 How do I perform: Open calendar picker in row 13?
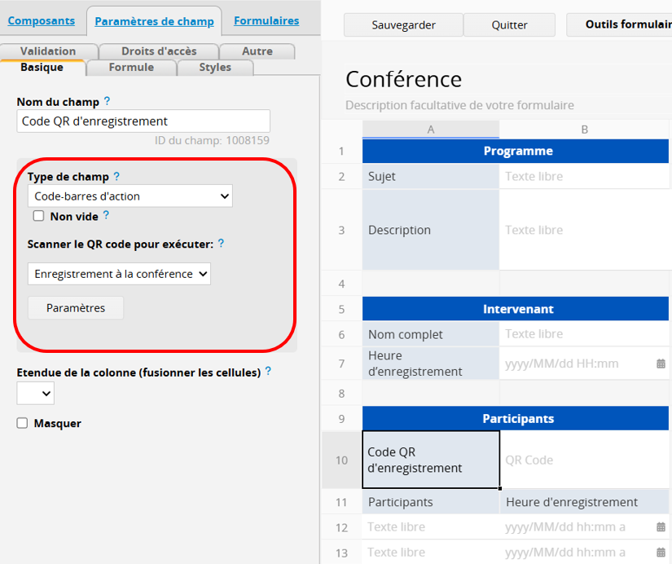[661, 553]
